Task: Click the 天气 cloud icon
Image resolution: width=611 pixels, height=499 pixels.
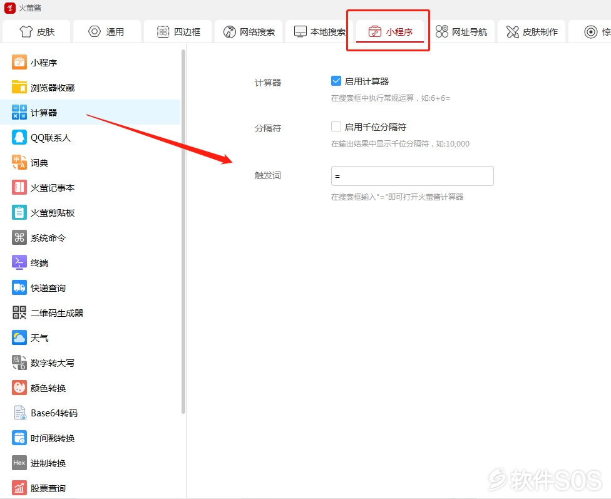Action: [19, 337]
